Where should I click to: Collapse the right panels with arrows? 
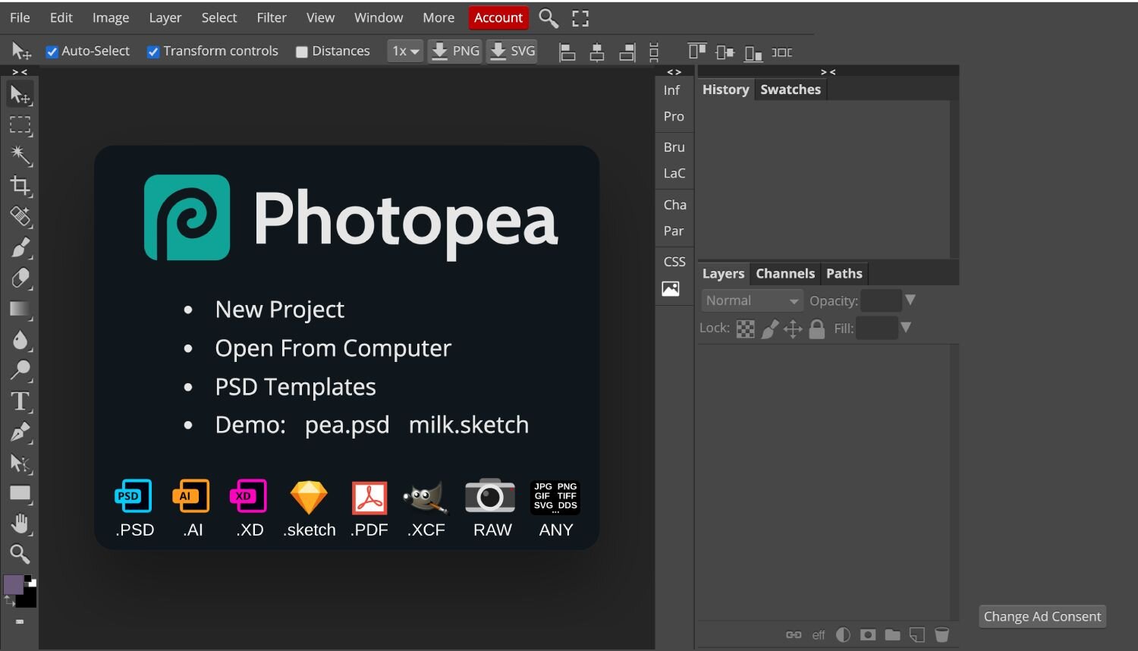click(x=828, y=72)
